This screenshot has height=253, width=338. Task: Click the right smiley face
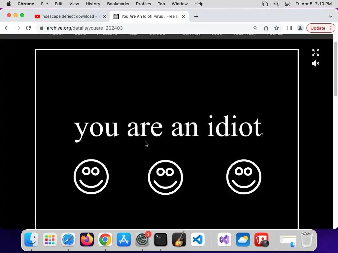[x=244, y=177]
